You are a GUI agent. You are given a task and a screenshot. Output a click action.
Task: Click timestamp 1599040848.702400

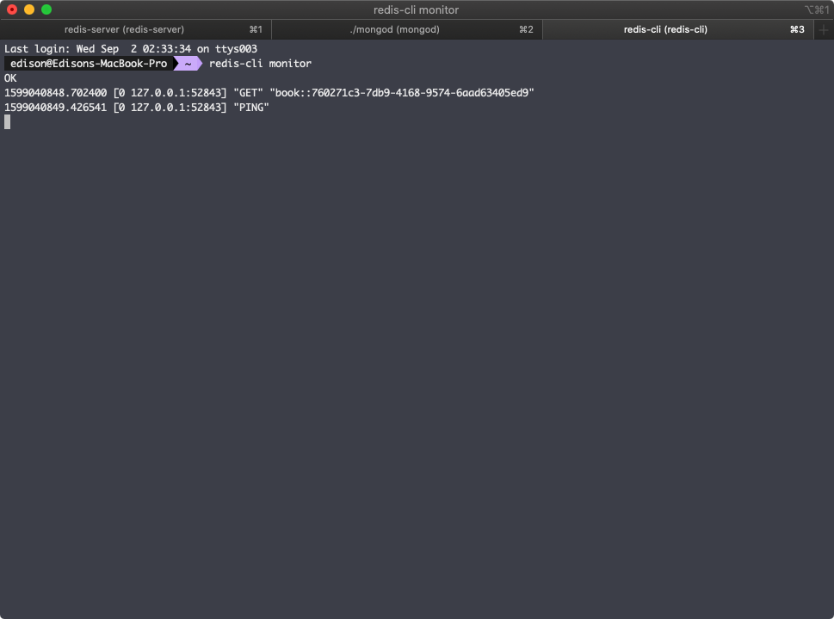(x=55, y=93)
